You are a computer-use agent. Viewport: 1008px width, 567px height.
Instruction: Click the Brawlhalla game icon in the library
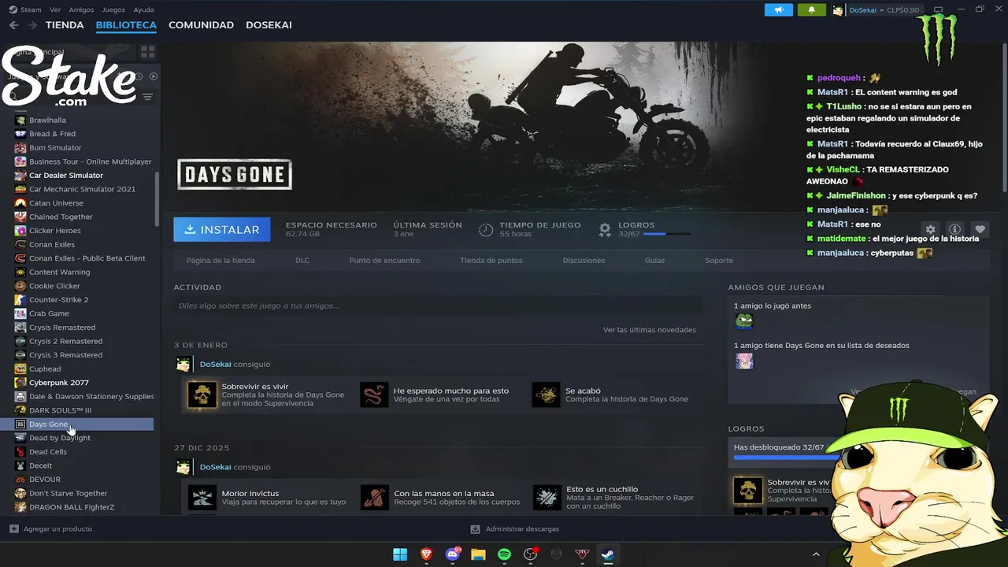click(20, 120)
